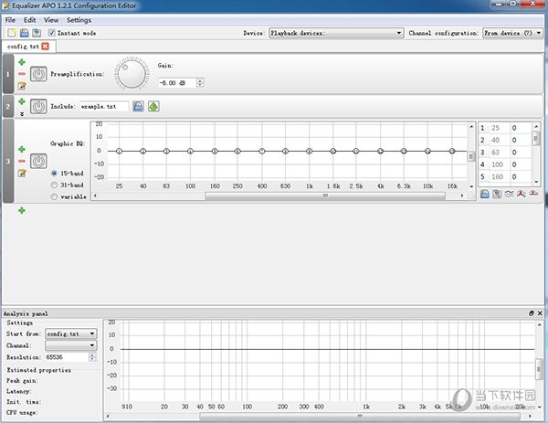Click the Save file icon in toolbar
The width and height of the screenshot is (548, 423).
click(x=24, y=33)
